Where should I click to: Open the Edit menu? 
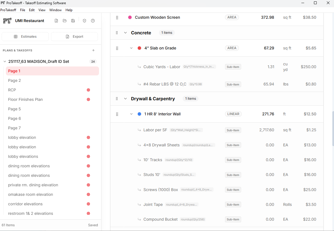[32, 10]
